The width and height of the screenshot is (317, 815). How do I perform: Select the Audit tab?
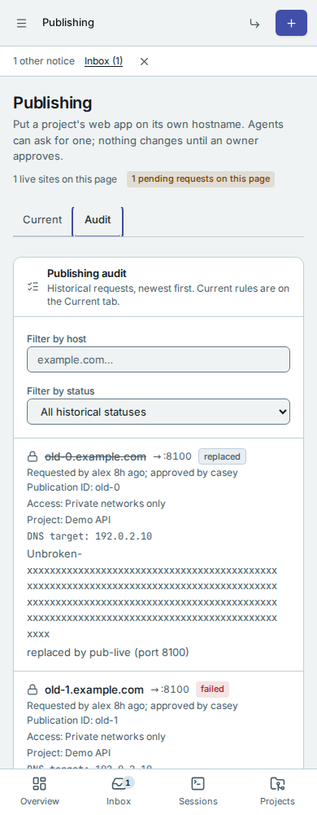[98, 220]
